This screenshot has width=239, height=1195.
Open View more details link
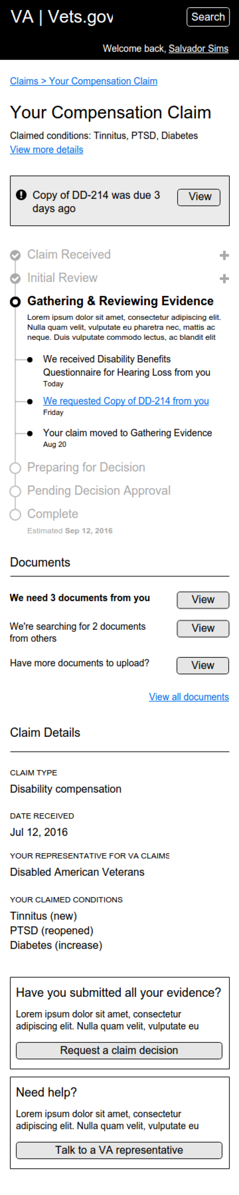tap(47, 150)
